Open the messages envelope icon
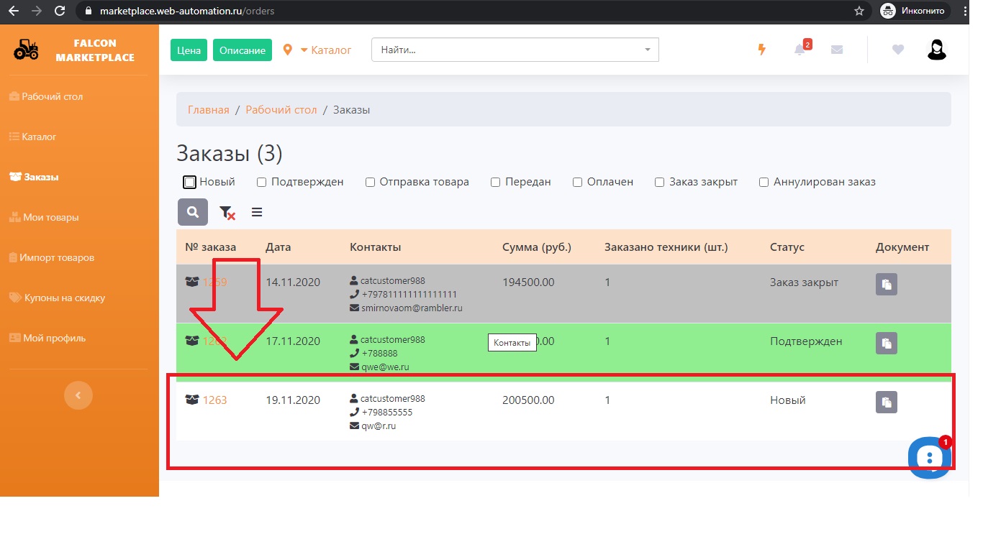The width and height of the screenshot is (983, 552). 837,50
